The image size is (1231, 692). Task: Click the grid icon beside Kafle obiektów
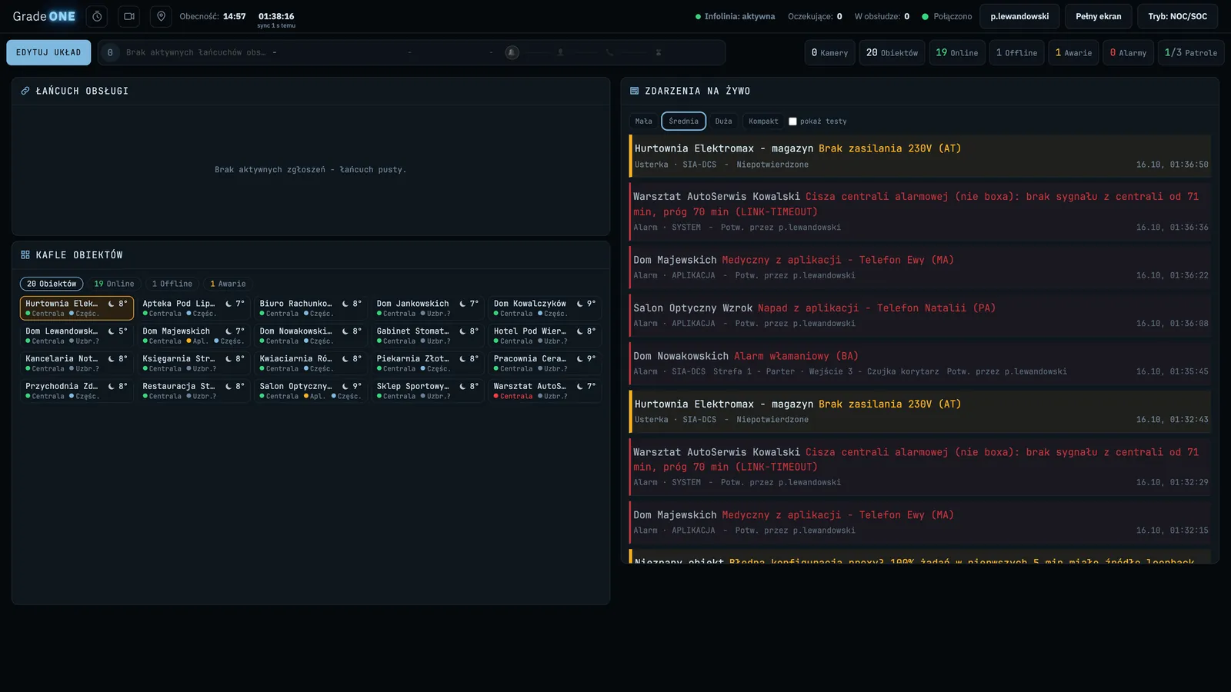click(25, 255)
